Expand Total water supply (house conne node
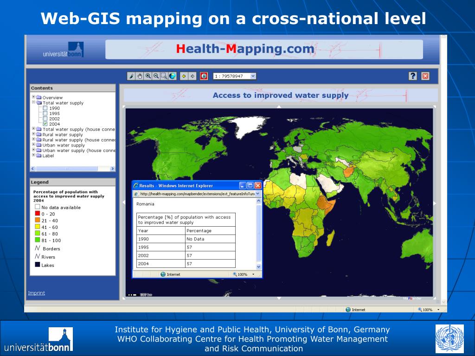The width and height of the screenshot is (475, 356). tap(33, 129)
